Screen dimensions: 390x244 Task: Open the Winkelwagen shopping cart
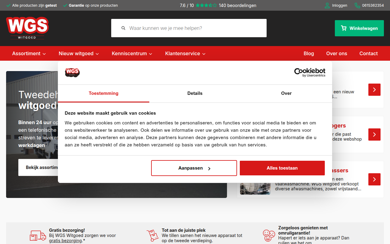point(359,28)
